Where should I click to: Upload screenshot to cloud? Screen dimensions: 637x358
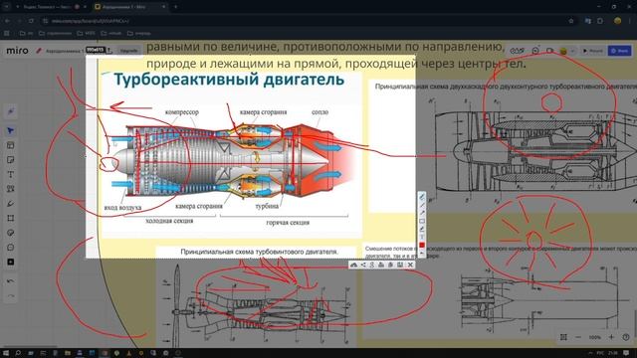click(x=353, y=265)
